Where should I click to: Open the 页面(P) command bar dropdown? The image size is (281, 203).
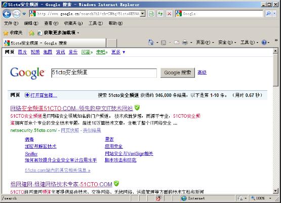pos(205,43)
